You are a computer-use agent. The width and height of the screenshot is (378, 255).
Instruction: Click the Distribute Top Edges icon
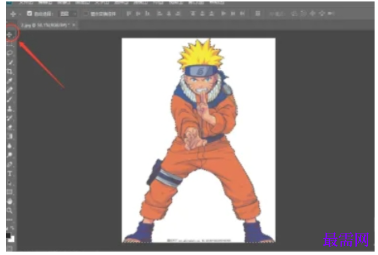(193, 13)
